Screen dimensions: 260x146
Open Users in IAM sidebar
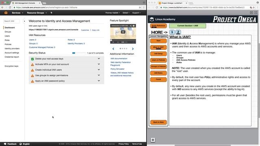(x=7, y=36)
